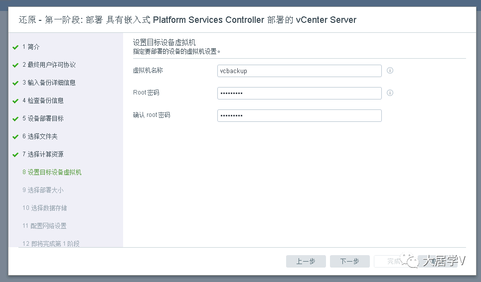481x282 pixels.
Task: Focus the 虚拟机名称 input field
Action: pyautogui.click(x=299, y=71)
